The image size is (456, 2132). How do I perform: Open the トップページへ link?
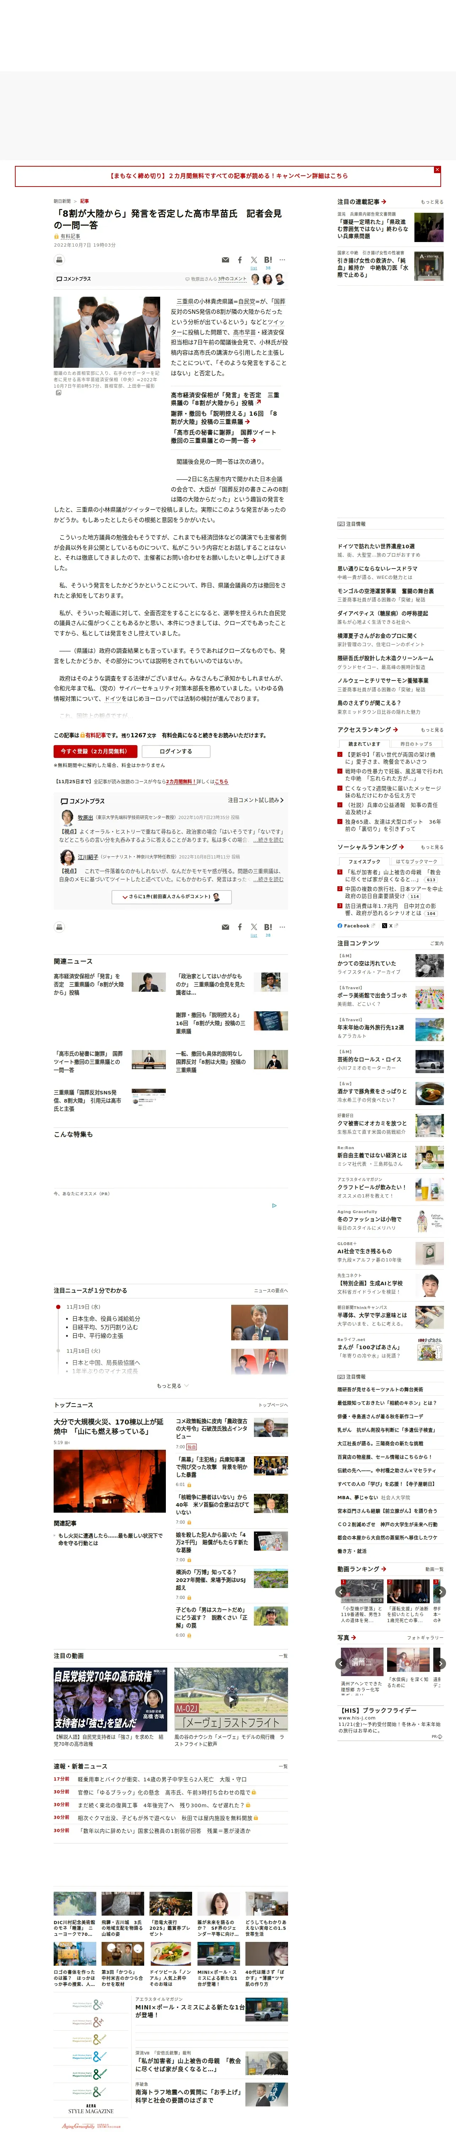coord(273,1405)
